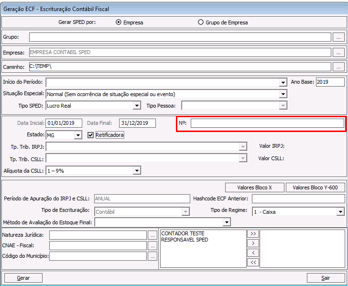This screenshot has height=286, width=348.
Task: Click the Ano Base field
Action: click(330, 82)
